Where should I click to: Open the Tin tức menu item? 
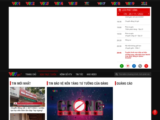(79, 74)
